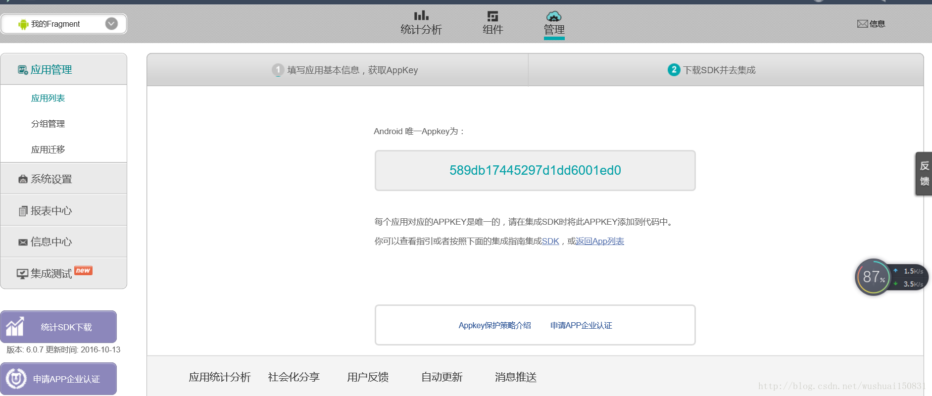
Task: Select 分组管理 in the sidebar
Action: tap(48, 124)
